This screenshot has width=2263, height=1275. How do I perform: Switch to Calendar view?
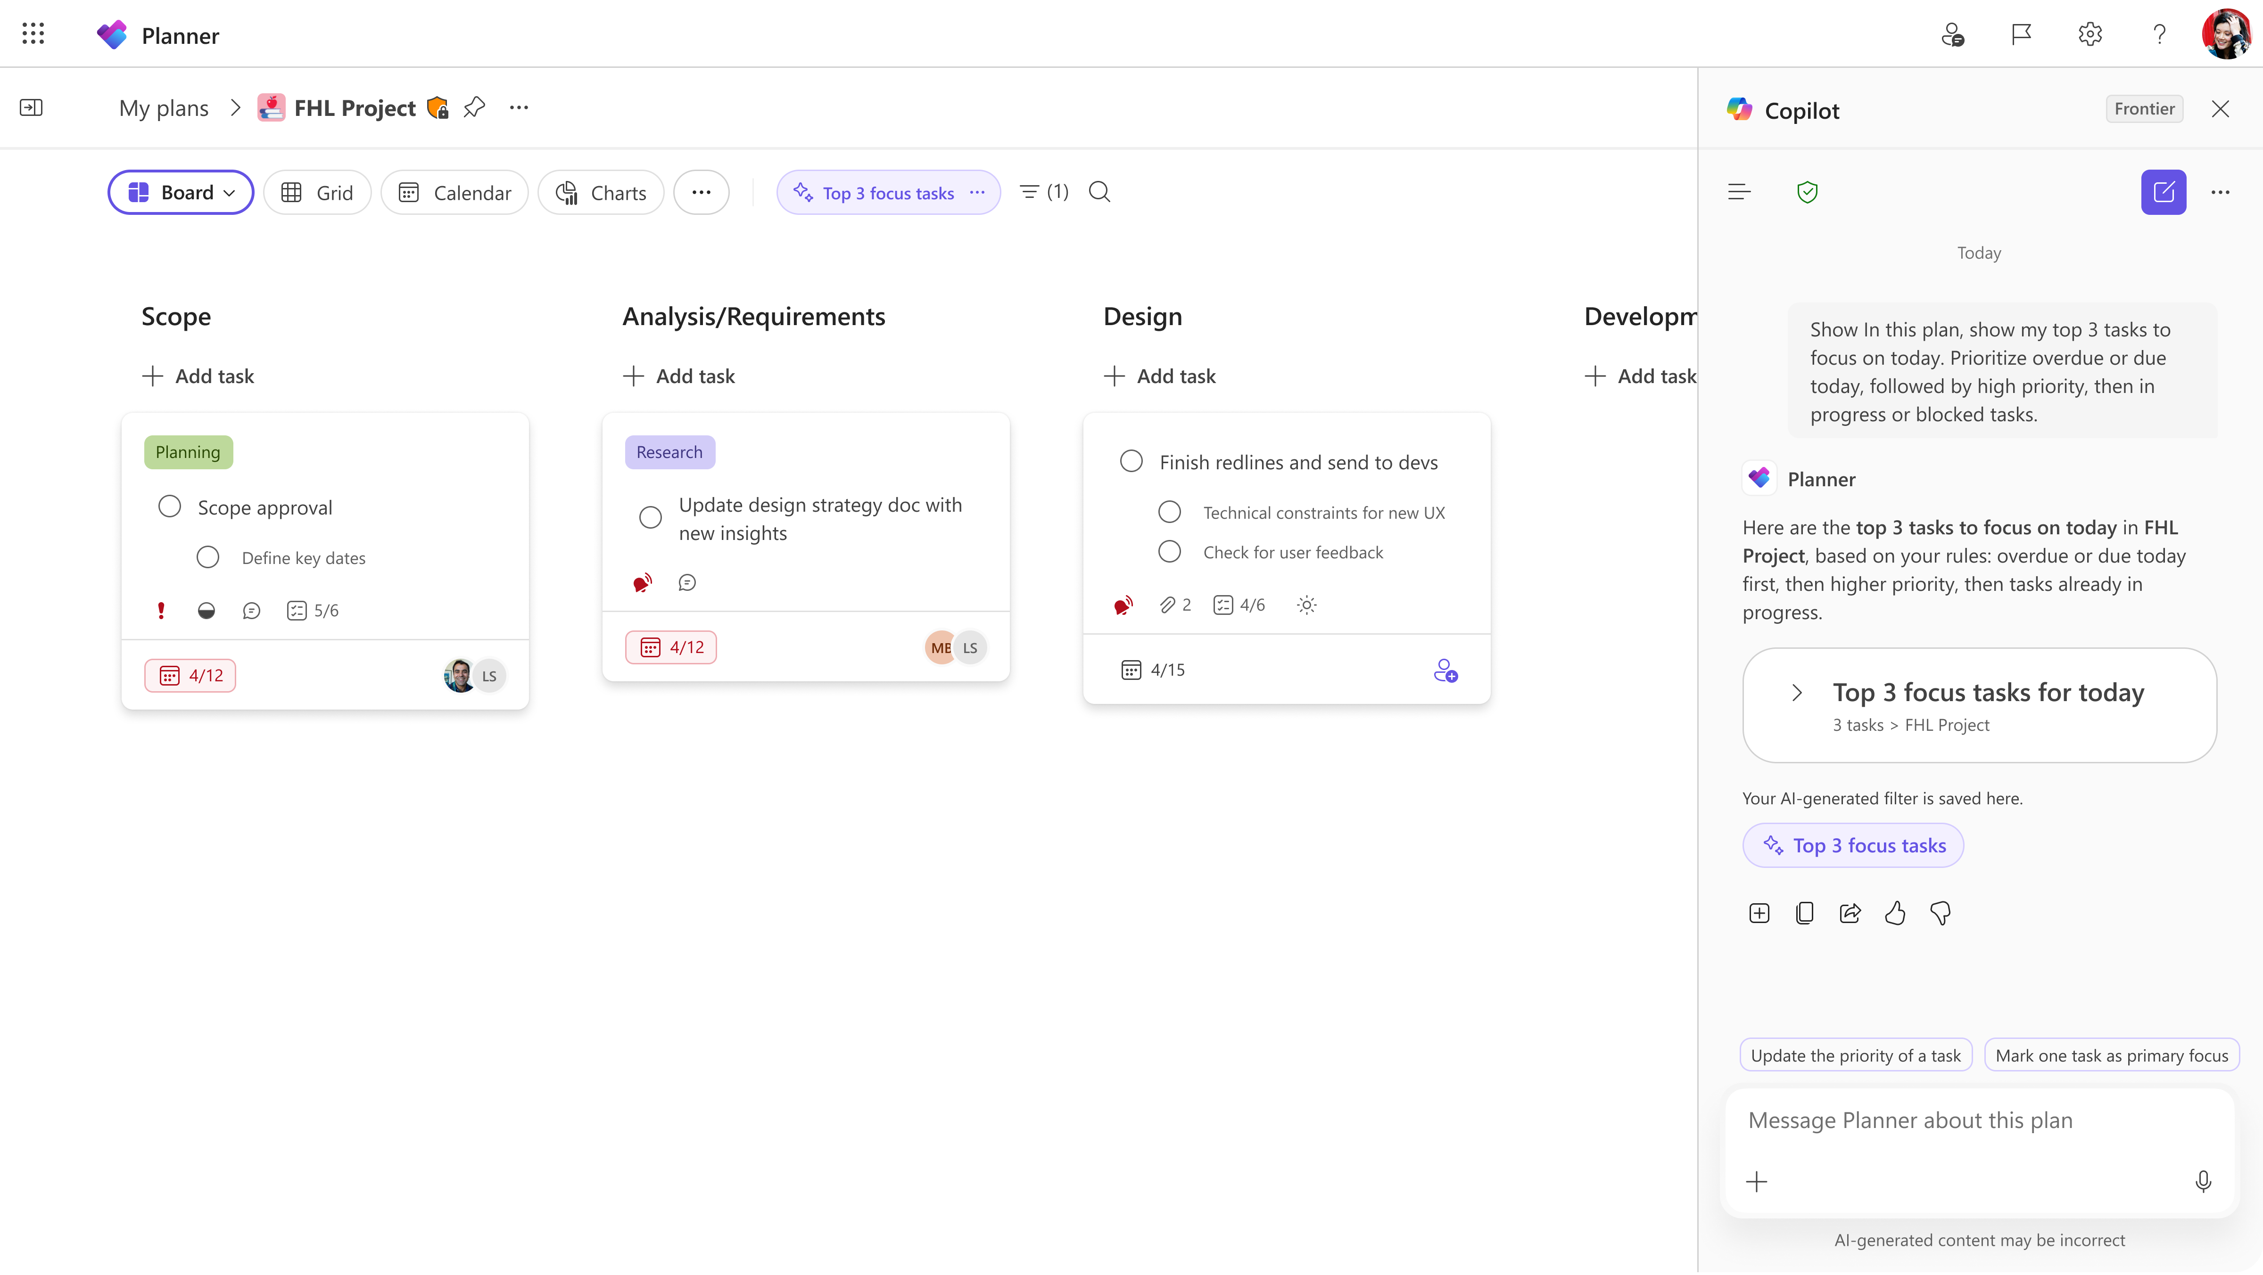[x=454, y=192]
